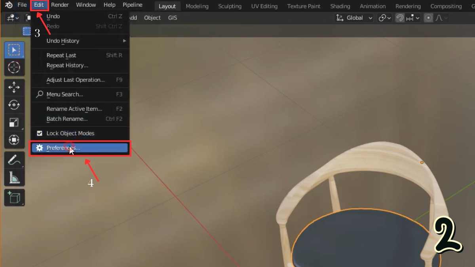
Task: Click the magnifier icon beside Menu Search
Action: pos(40,94)
